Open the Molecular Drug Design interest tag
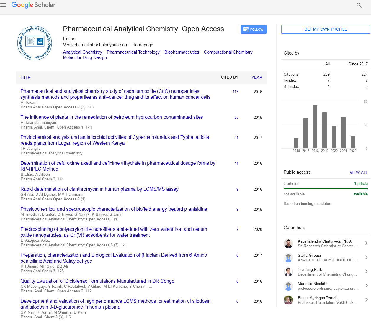The width and height of the screenshot is (371, 321). [x=85, y=57]
